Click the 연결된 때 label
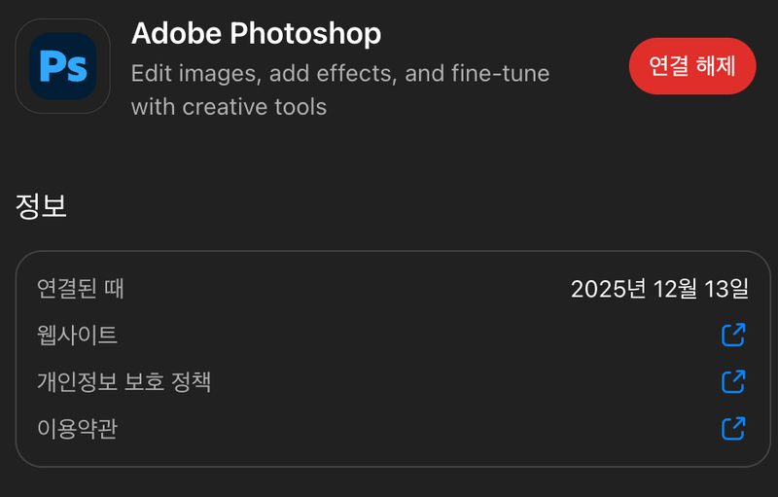 [x=81, y=289]
